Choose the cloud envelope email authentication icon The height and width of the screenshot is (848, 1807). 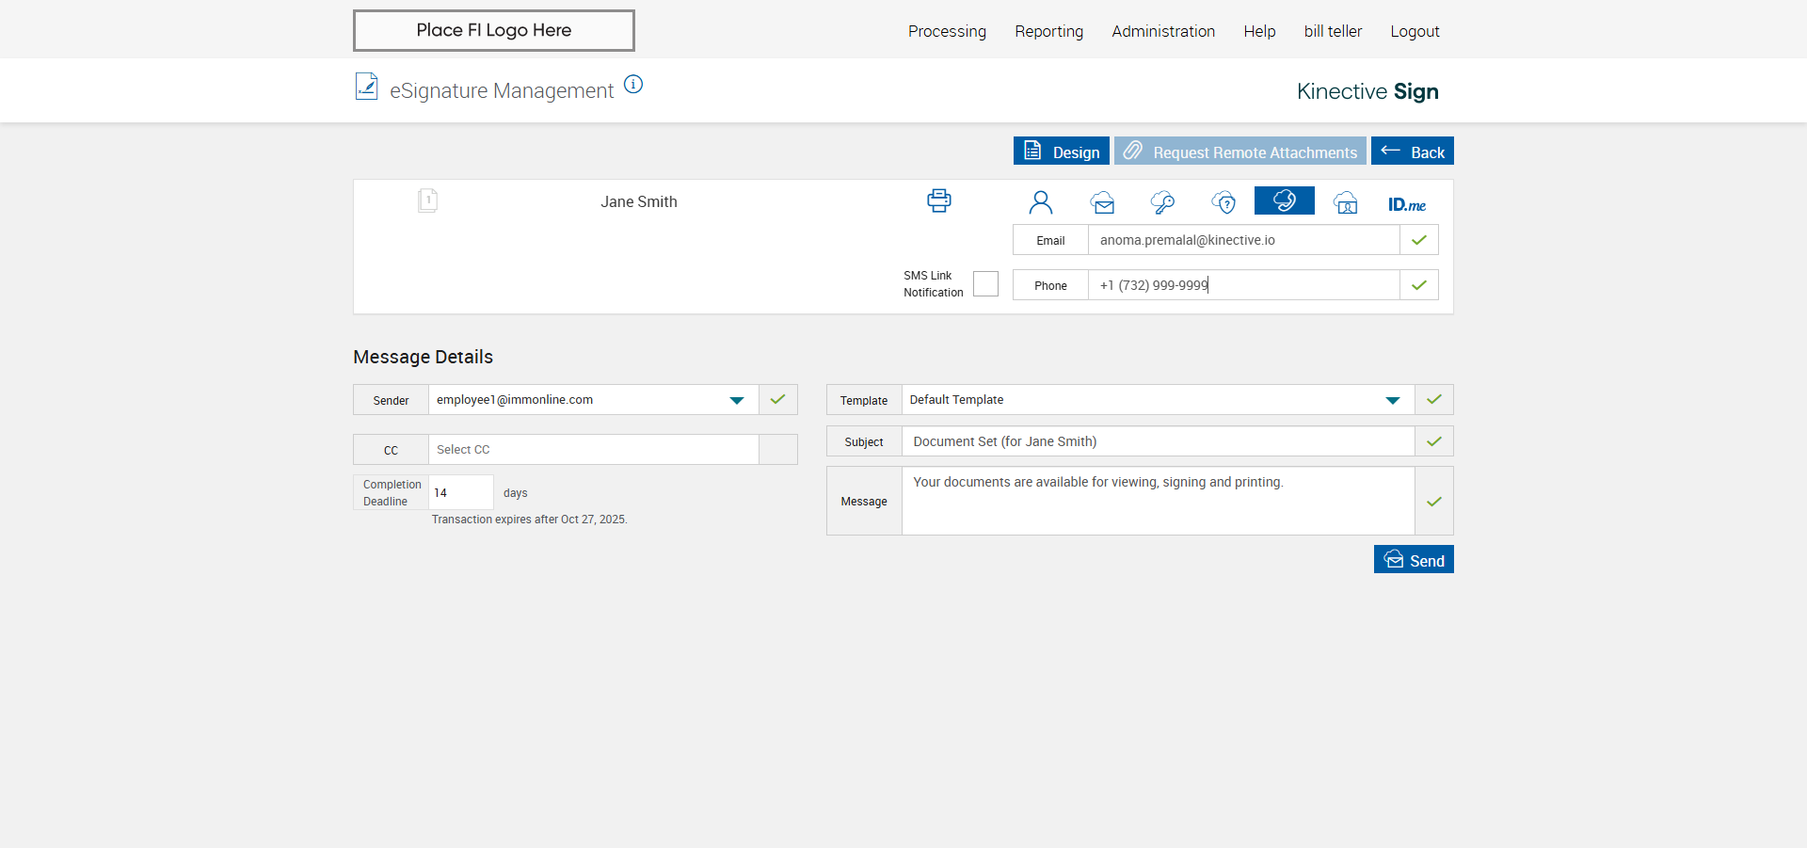1102,202
